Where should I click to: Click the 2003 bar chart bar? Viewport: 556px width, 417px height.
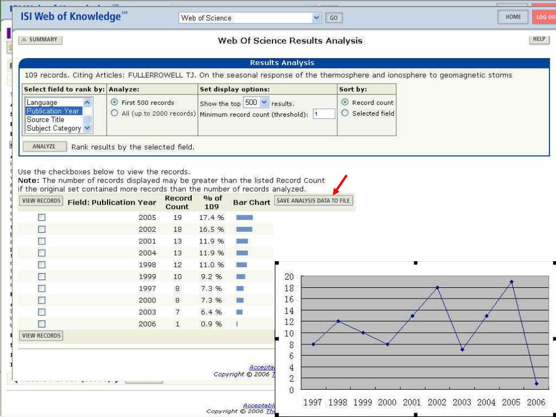pos(239,312)
